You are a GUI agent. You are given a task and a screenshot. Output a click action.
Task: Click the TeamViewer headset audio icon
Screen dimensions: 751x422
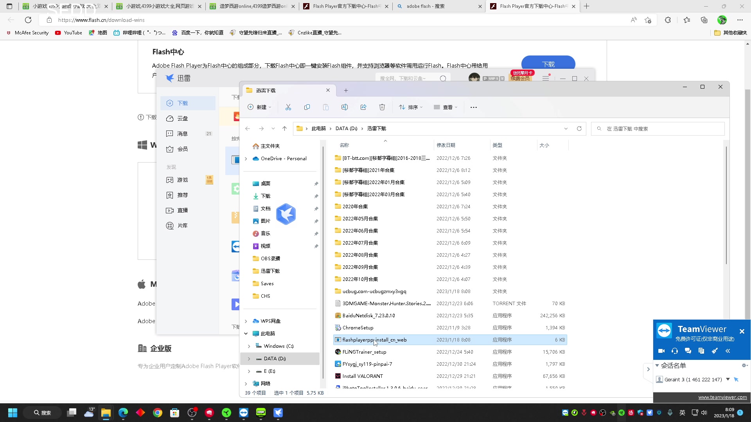[x=675, y=351]
